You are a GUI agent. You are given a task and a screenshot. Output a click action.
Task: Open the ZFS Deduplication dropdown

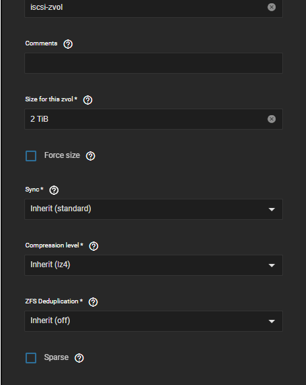[154, 321]
